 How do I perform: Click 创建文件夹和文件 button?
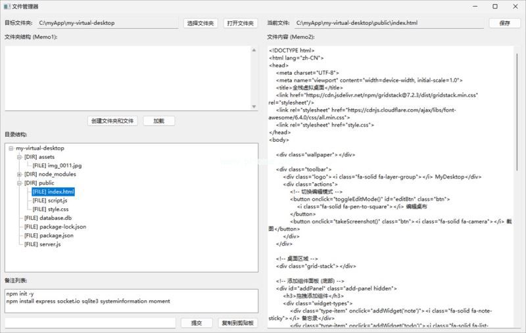point(112,121)
